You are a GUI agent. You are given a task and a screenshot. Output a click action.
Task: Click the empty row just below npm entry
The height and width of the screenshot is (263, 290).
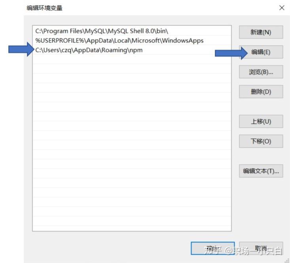[132, 60]
